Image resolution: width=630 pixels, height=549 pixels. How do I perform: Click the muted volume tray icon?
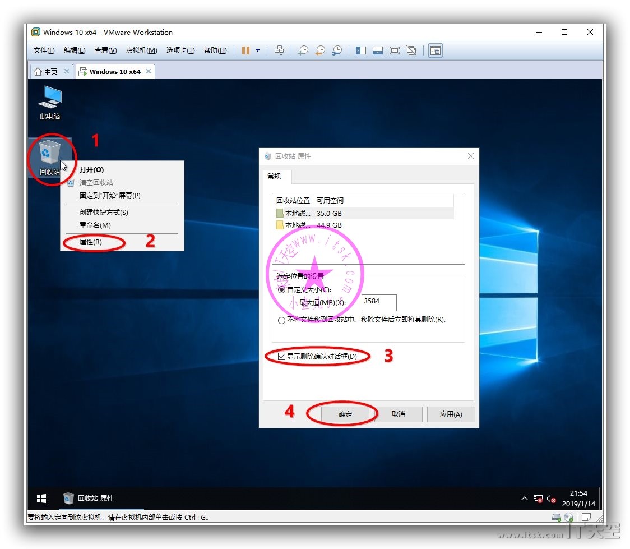tap(552, 499)
